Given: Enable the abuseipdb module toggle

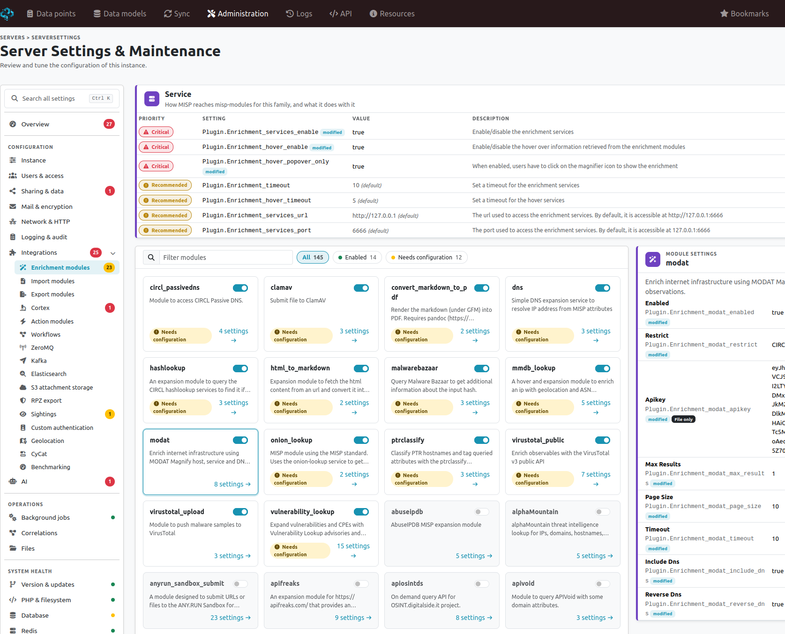Looking at the screenshot, I should coord(482,512).
